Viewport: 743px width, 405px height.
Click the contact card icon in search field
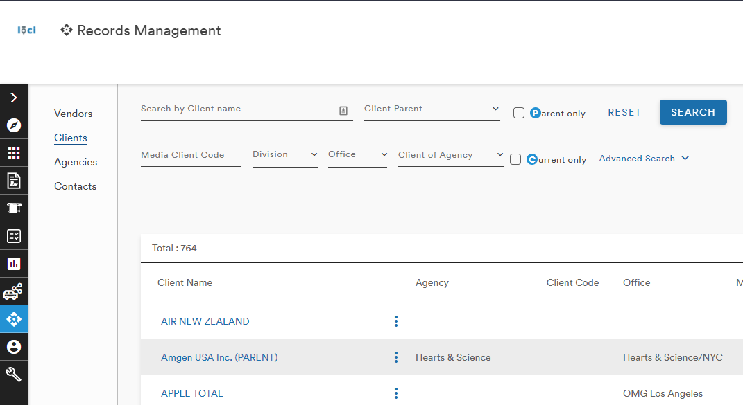pyautogui.click(x=343, y=111)
